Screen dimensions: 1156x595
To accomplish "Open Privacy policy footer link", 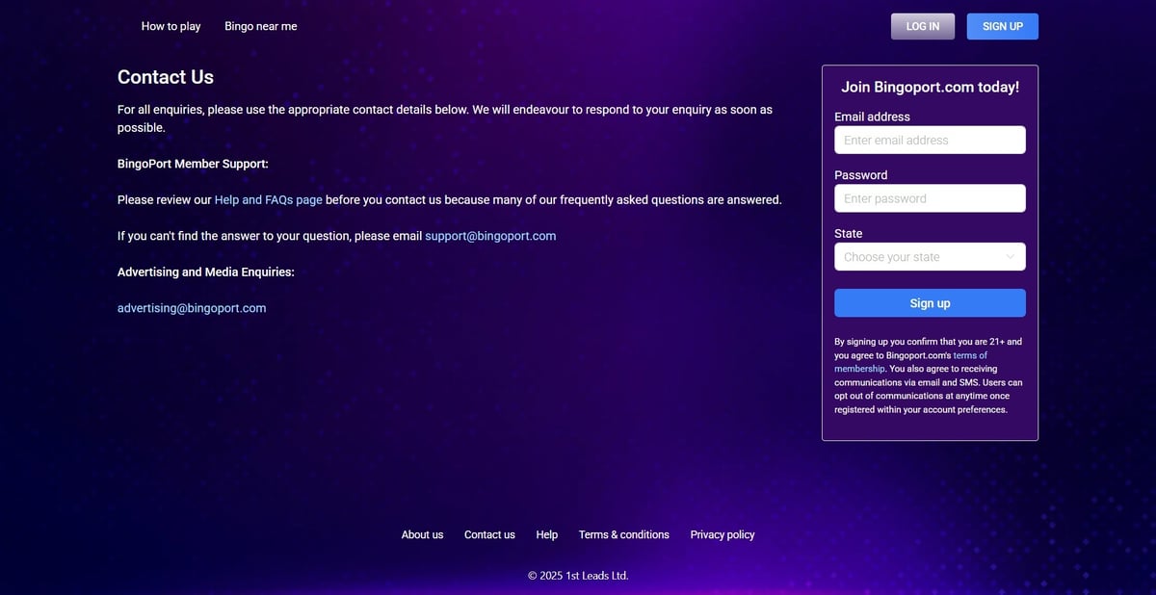I will click(x=722, y=534).
